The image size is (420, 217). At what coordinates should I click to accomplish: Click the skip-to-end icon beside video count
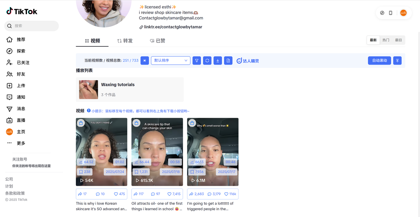pos(145,61)
